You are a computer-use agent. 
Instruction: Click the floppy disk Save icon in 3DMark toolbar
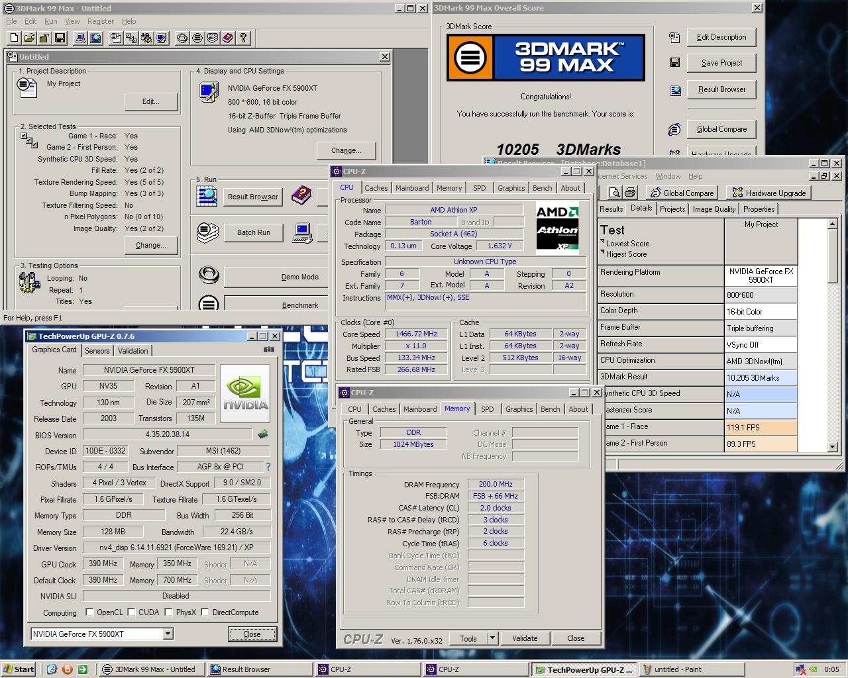click(60, 38)
